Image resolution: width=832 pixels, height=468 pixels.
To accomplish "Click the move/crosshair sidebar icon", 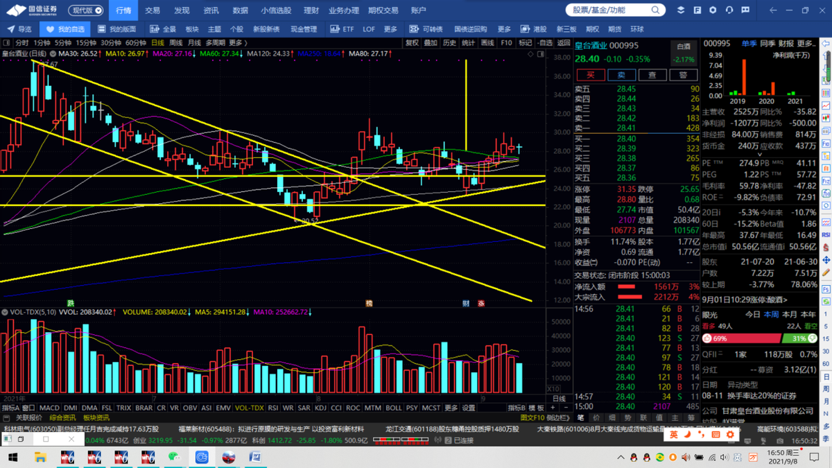I will point(826,260).
